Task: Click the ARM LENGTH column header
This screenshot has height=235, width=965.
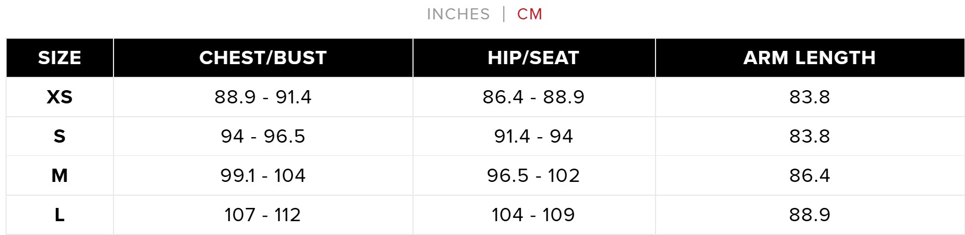Action: click(809, 58)
